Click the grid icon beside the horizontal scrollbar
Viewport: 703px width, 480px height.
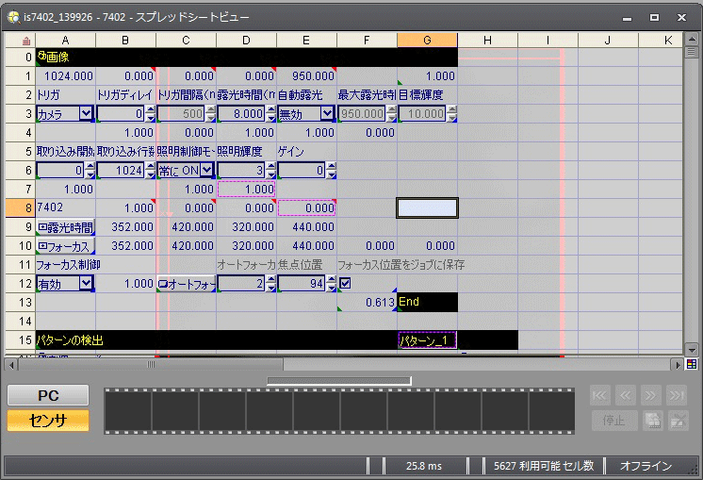click(692, 363)
